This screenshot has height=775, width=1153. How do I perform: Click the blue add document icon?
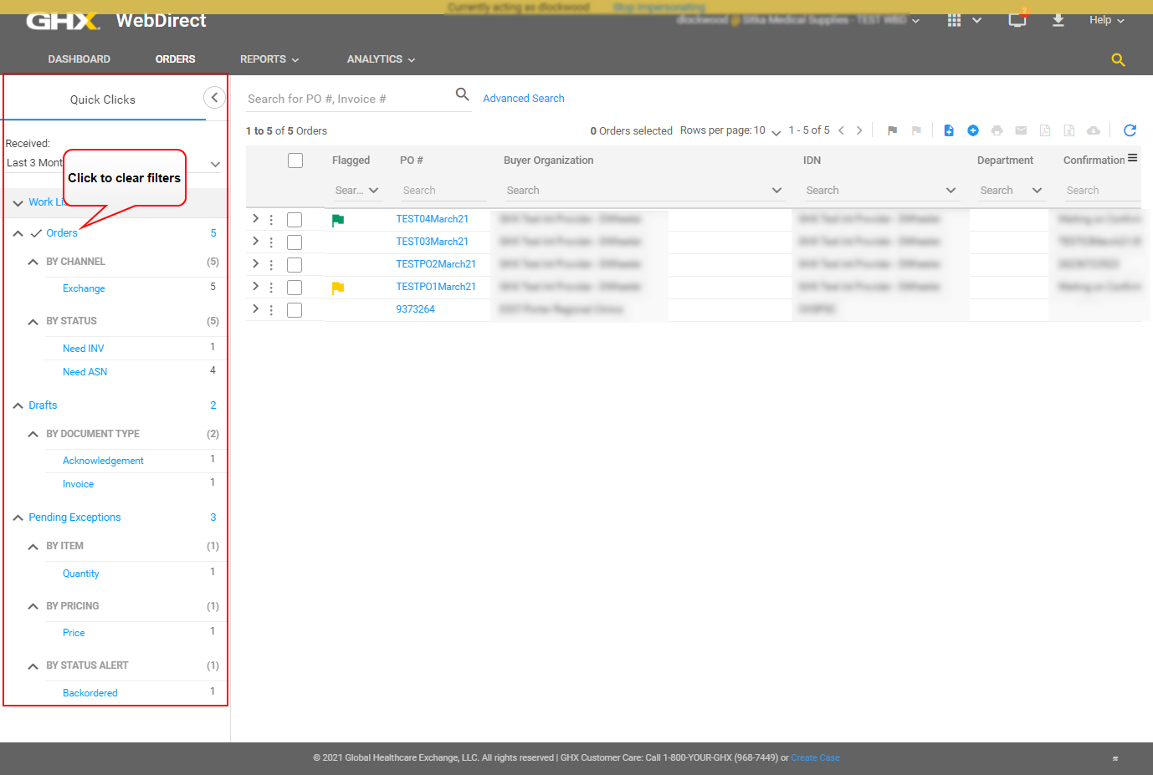(x=949, y=130)
